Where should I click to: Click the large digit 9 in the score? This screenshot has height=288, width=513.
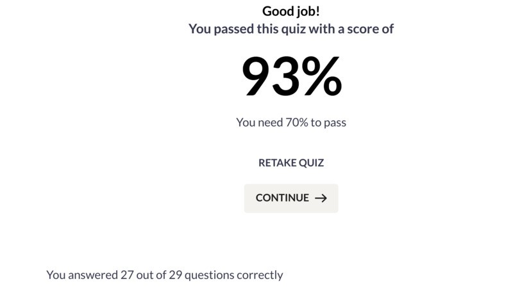tap(256, 76)
